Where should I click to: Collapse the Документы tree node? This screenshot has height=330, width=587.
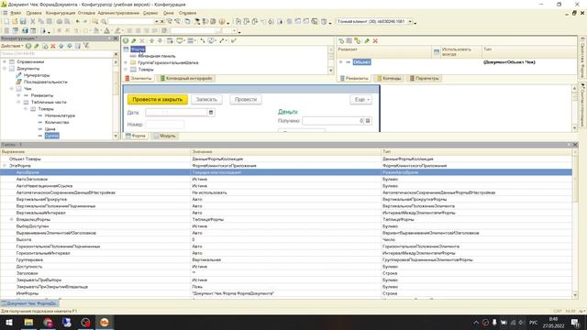click(x=5, y=69)
